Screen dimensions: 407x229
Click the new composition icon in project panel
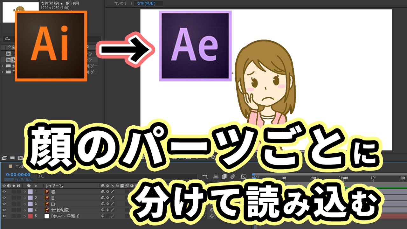[x=20, y=157]
